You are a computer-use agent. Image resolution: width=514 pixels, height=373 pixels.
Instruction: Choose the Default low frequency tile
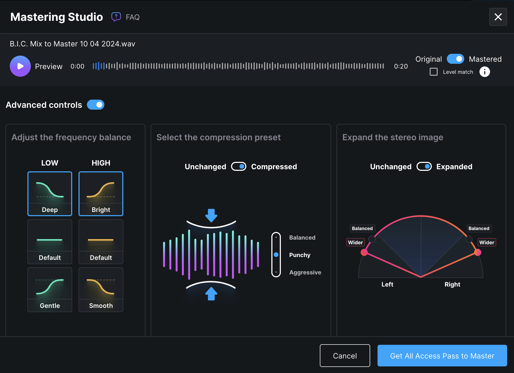tap(50, 241)
